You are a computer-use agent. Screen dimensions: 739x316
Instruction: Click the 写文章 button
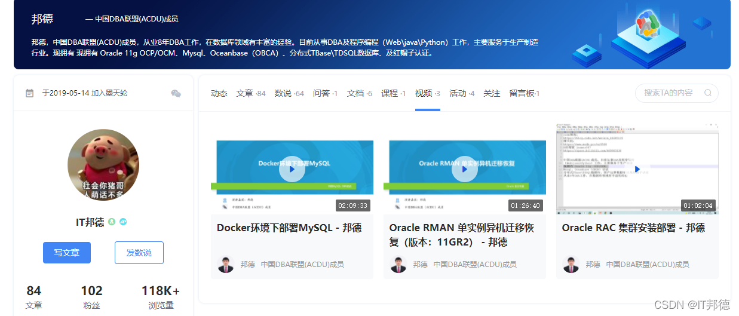click(x=67, y=253)
